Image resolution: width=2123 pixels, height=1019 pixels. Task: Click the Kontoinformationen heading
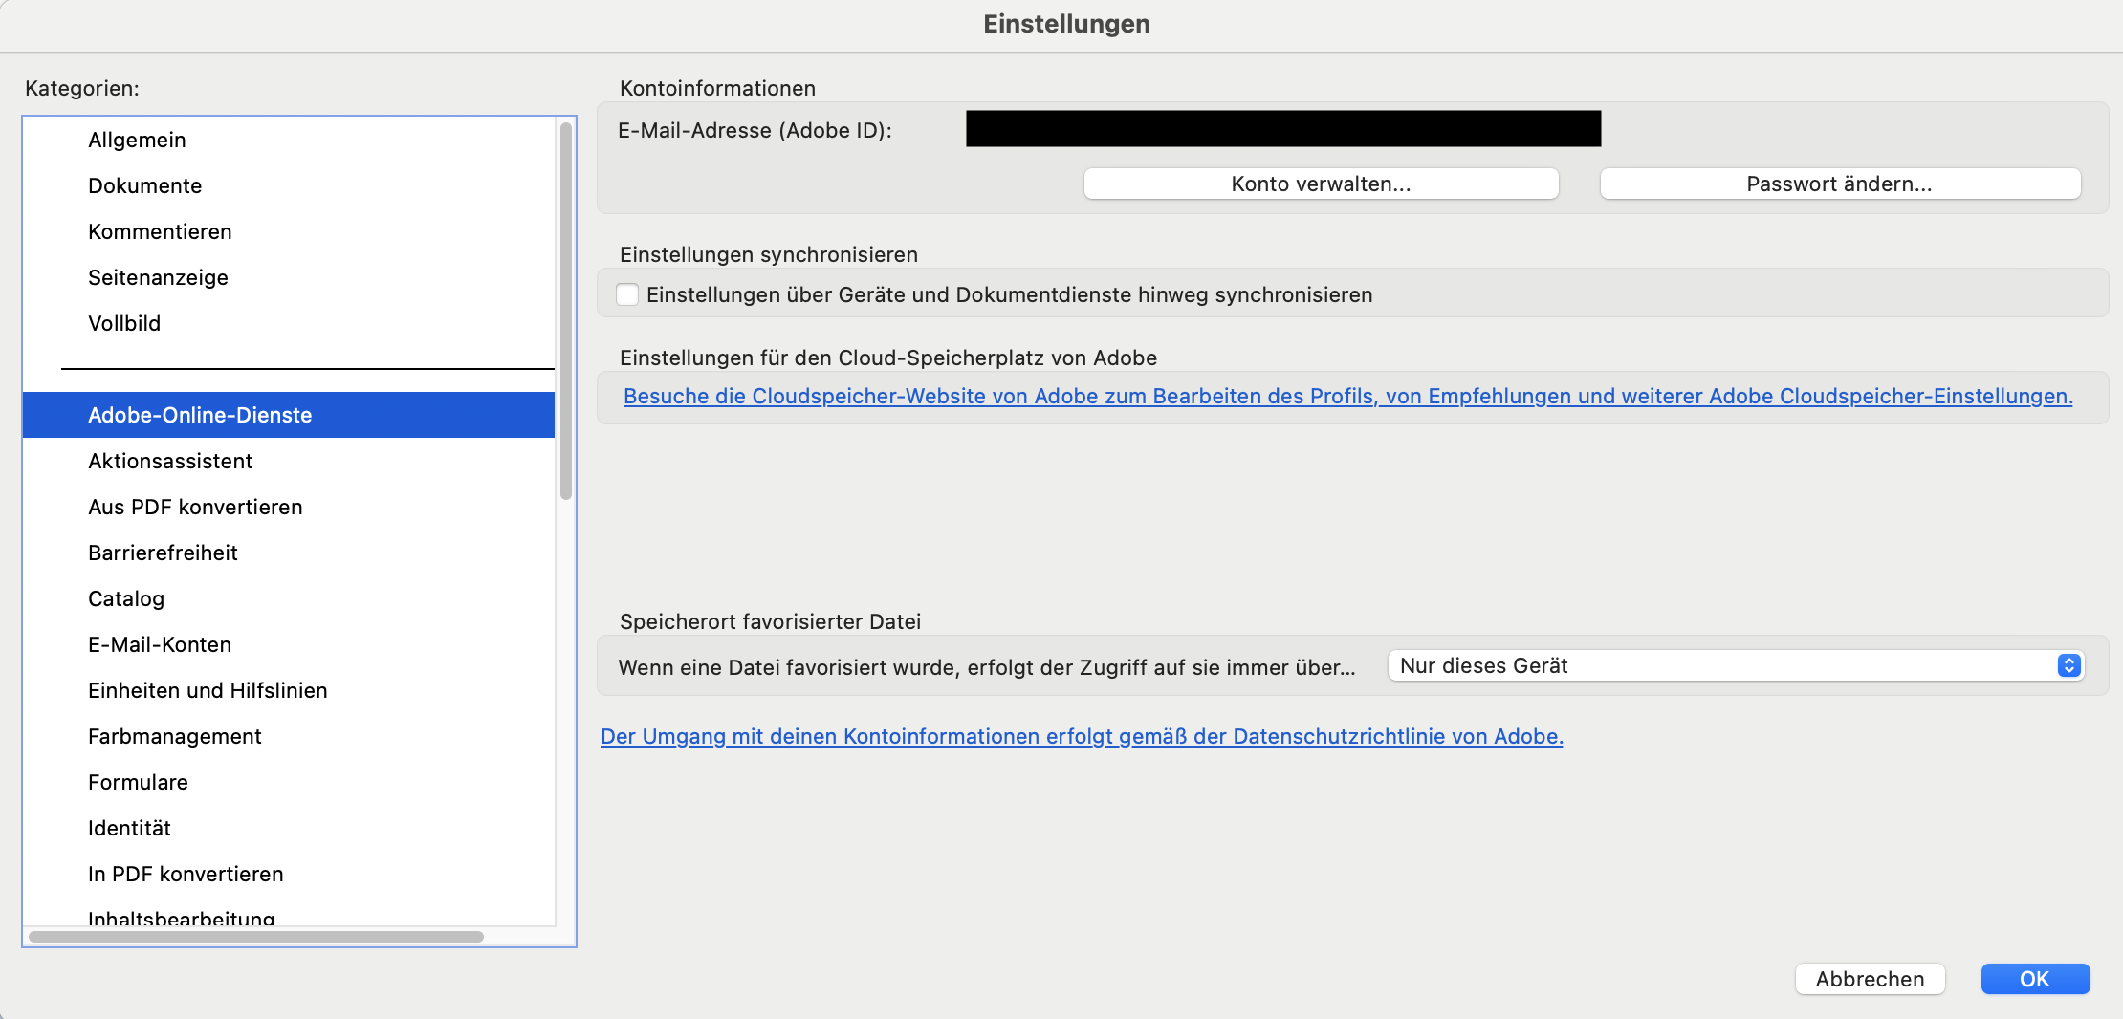tap(717, 88)
